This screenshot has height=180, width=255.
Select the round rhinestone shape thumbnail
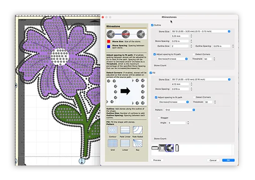[170, 148]
